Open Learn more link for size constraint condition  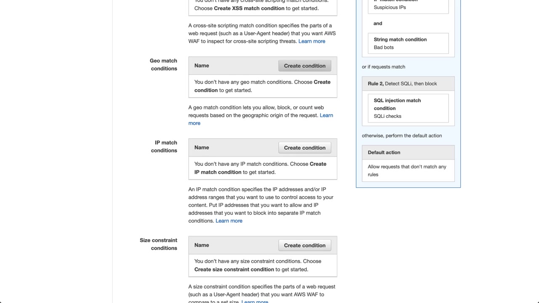(x=255, y=301)
